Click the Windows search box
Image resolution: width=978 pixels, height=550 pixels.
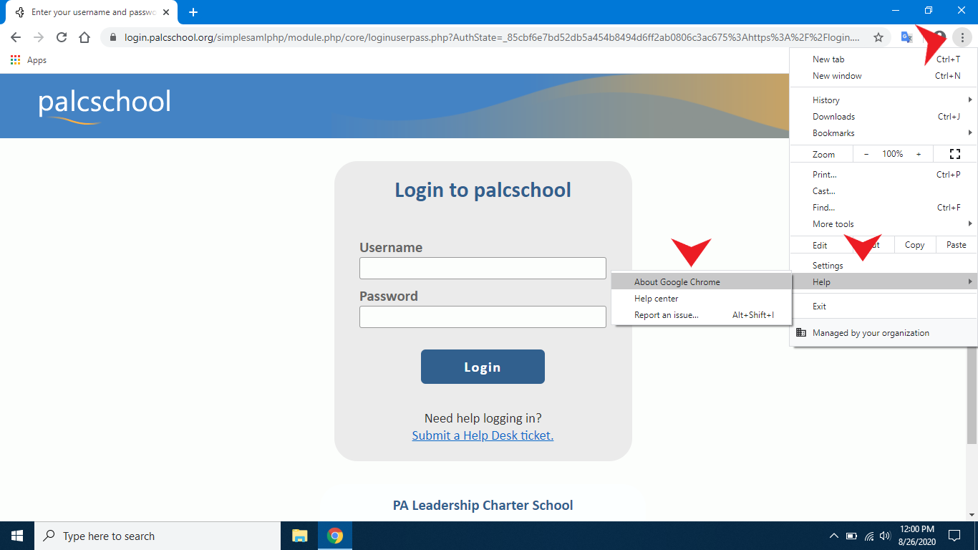tap(158, 536)
